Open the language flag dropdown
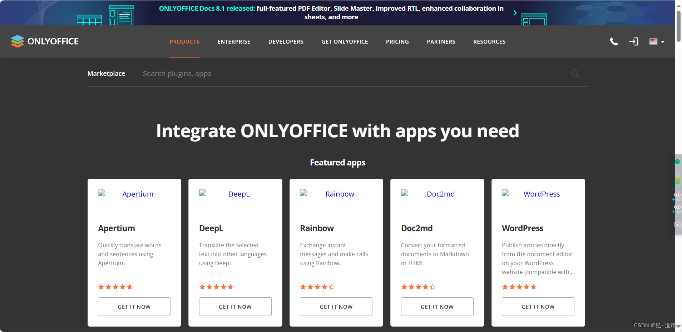This screenshot has width=682, height=332. (657, 42)
